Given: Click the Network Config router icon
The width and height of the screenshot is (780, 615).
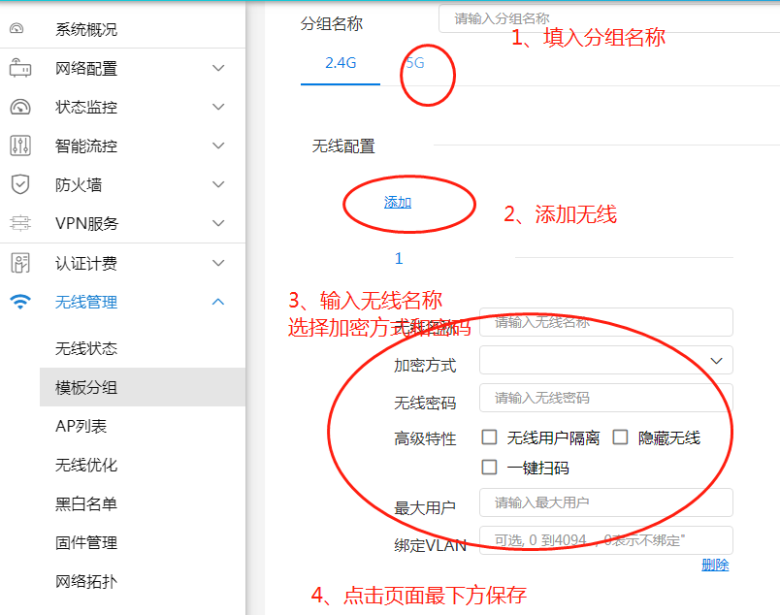Looking at the screenshot, I should [x=19, y=68].
